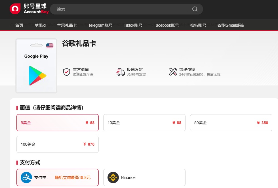Click the 随机立减最高18.8元 promo text
Screen dimensions: 278x188
pos(73,177)
